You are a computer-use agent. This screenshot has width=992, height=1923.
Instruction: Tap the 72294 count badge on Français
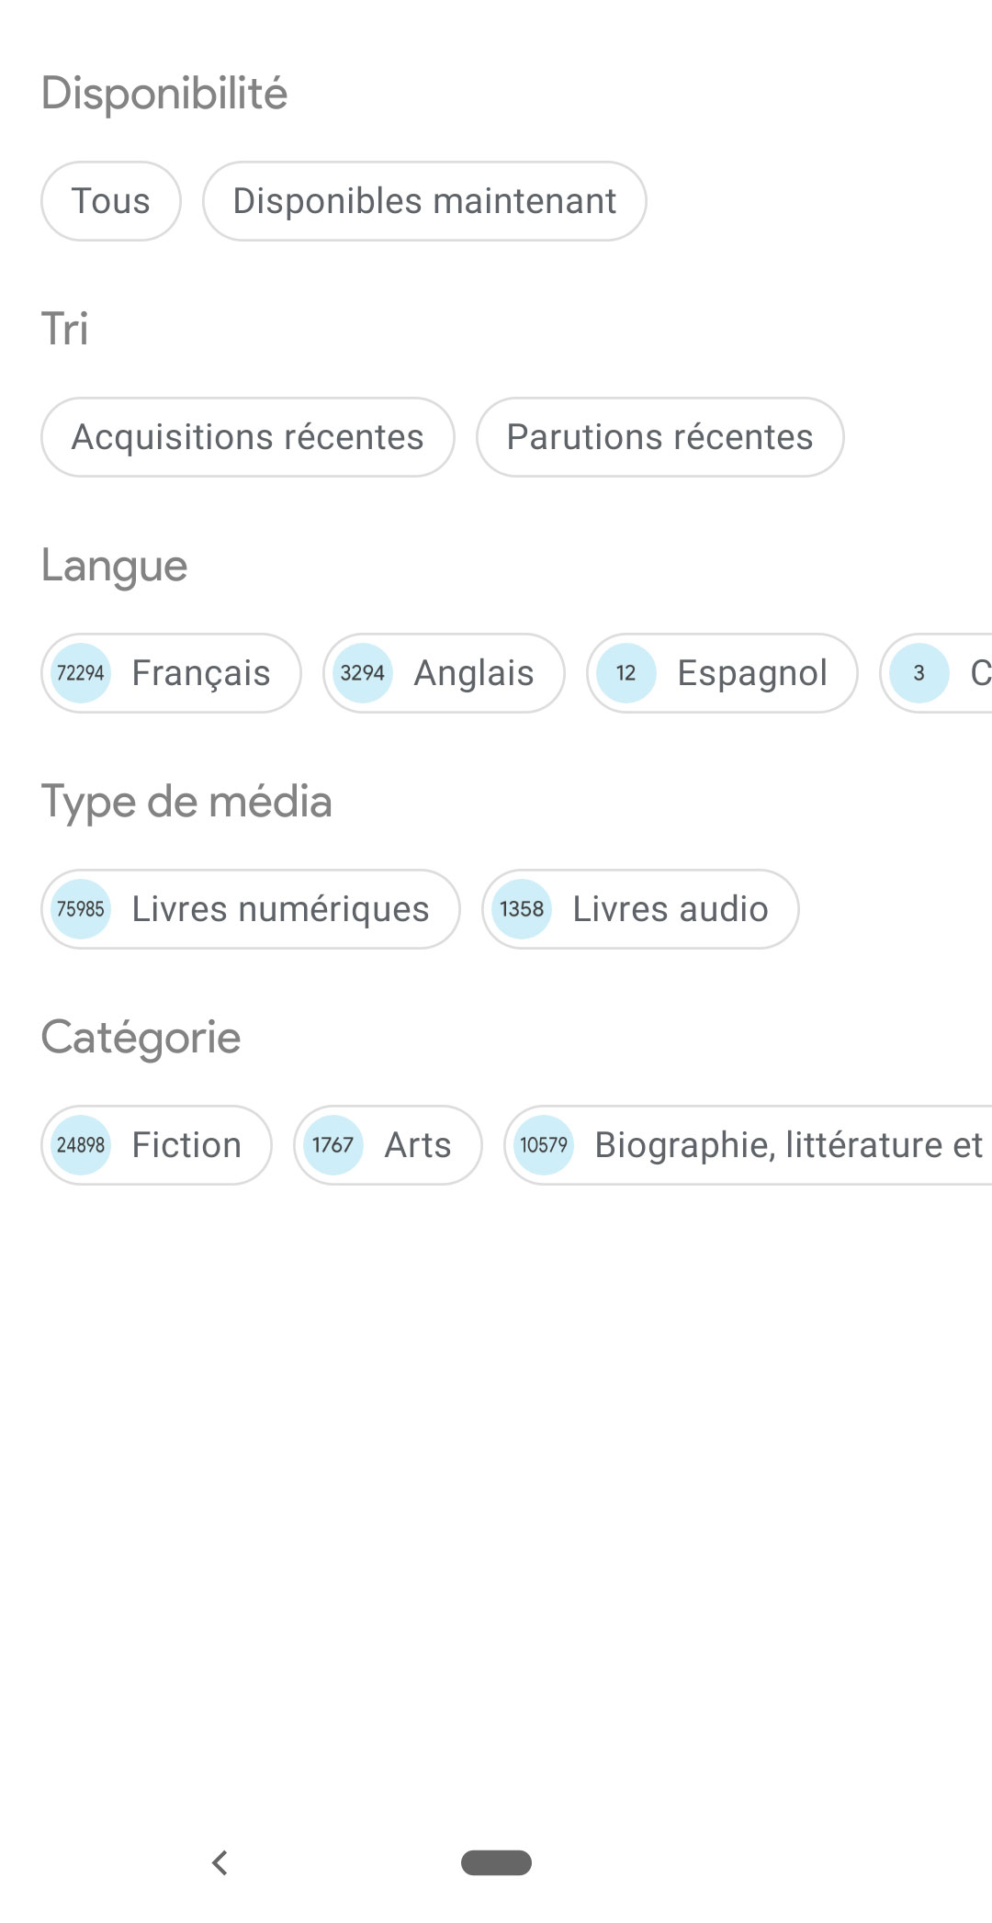click(81, 673)
